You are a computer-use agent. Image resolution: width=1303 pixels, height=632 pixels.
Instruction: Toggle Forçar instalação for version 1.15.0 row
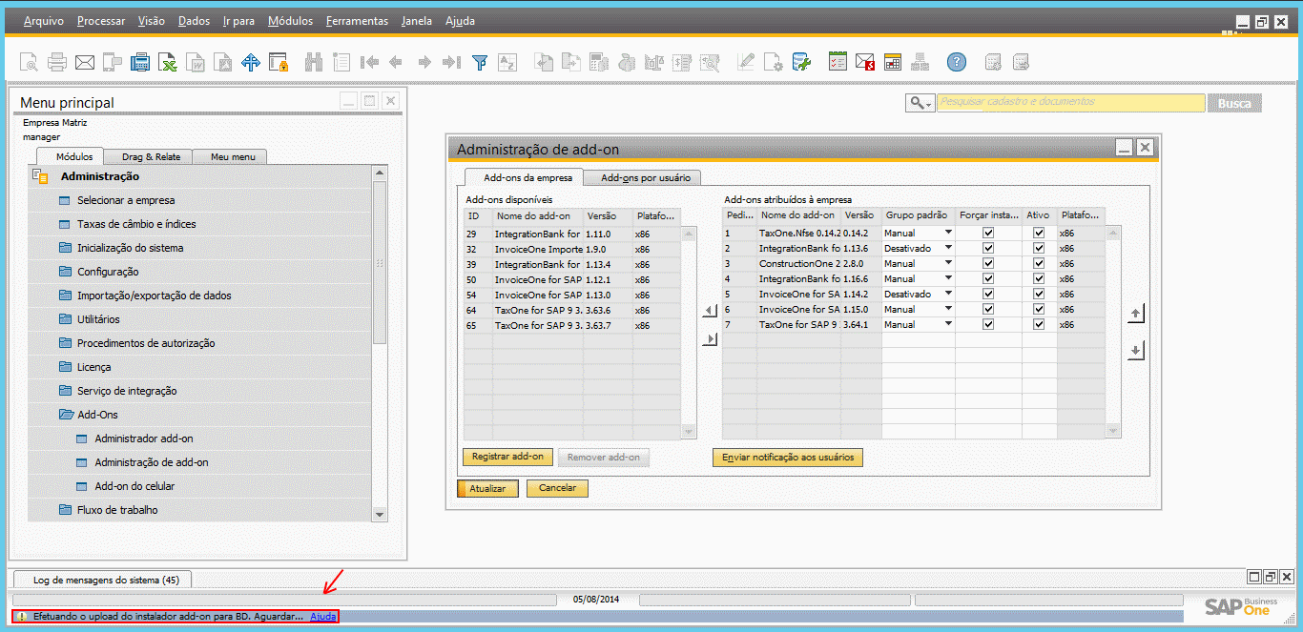click(x=988, y=309)
